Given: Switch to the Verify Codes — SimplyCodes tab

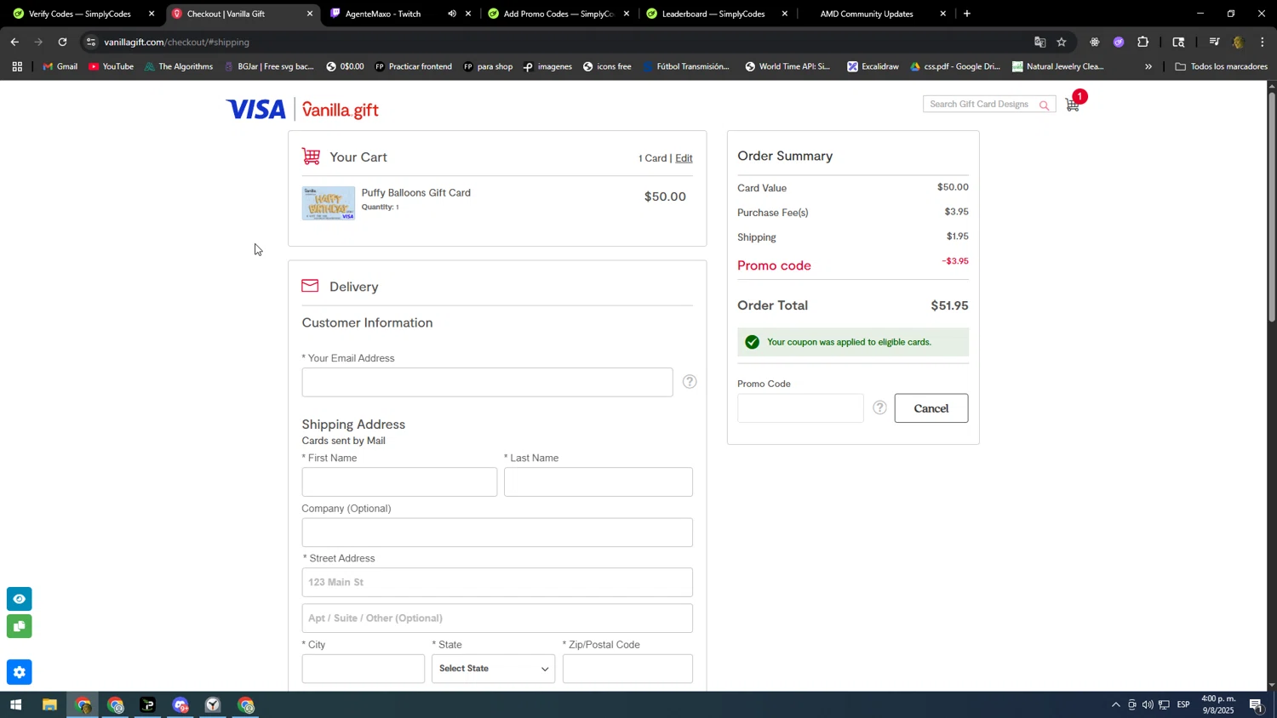Looking at the screenshot, I should tap(80, 14).
